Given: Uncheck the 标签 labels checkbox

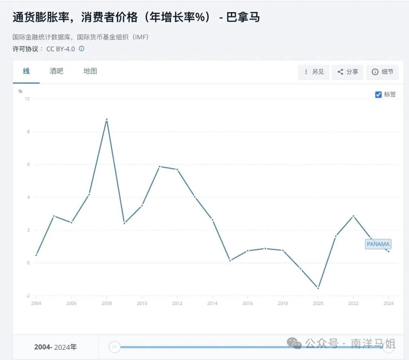Looking at the screenshot, I should click(x=378, y=94).
